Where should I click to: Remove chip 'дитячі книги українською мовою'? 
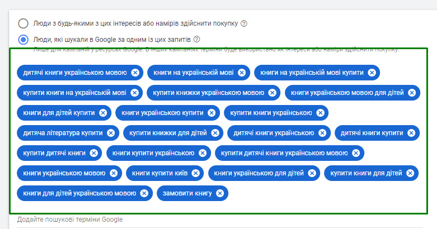[x=135, y=73]
